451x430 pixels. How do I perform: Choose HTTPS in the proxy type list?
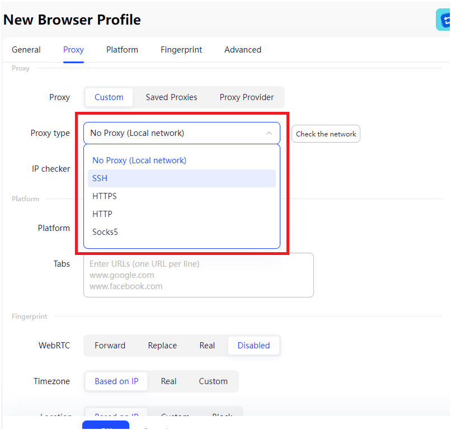(181, 196)
